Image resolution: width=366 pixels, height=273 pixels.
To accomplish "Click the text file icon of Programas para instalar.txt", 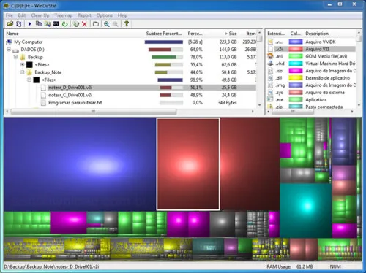I will pos(43,103).
